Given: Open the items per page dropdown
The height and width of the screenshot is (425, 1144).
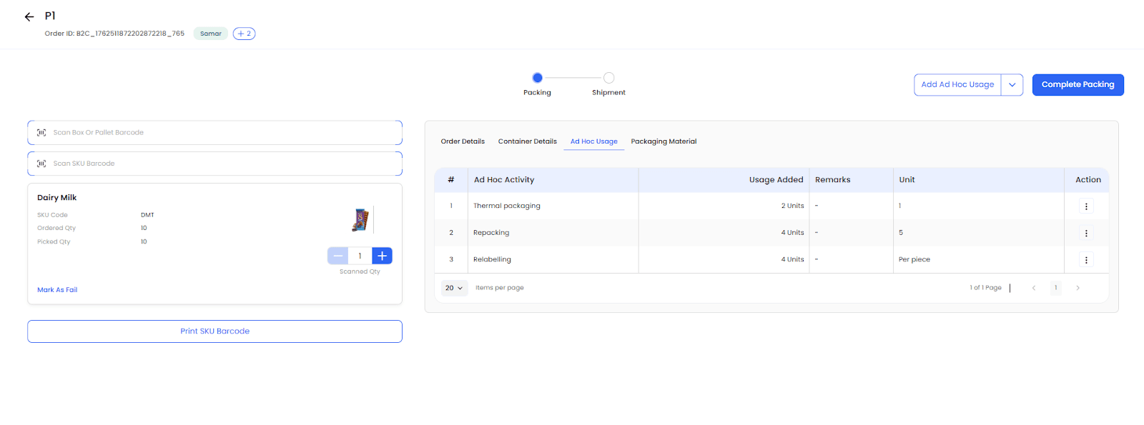Looking at the screenshot, I should click(454, 288).
